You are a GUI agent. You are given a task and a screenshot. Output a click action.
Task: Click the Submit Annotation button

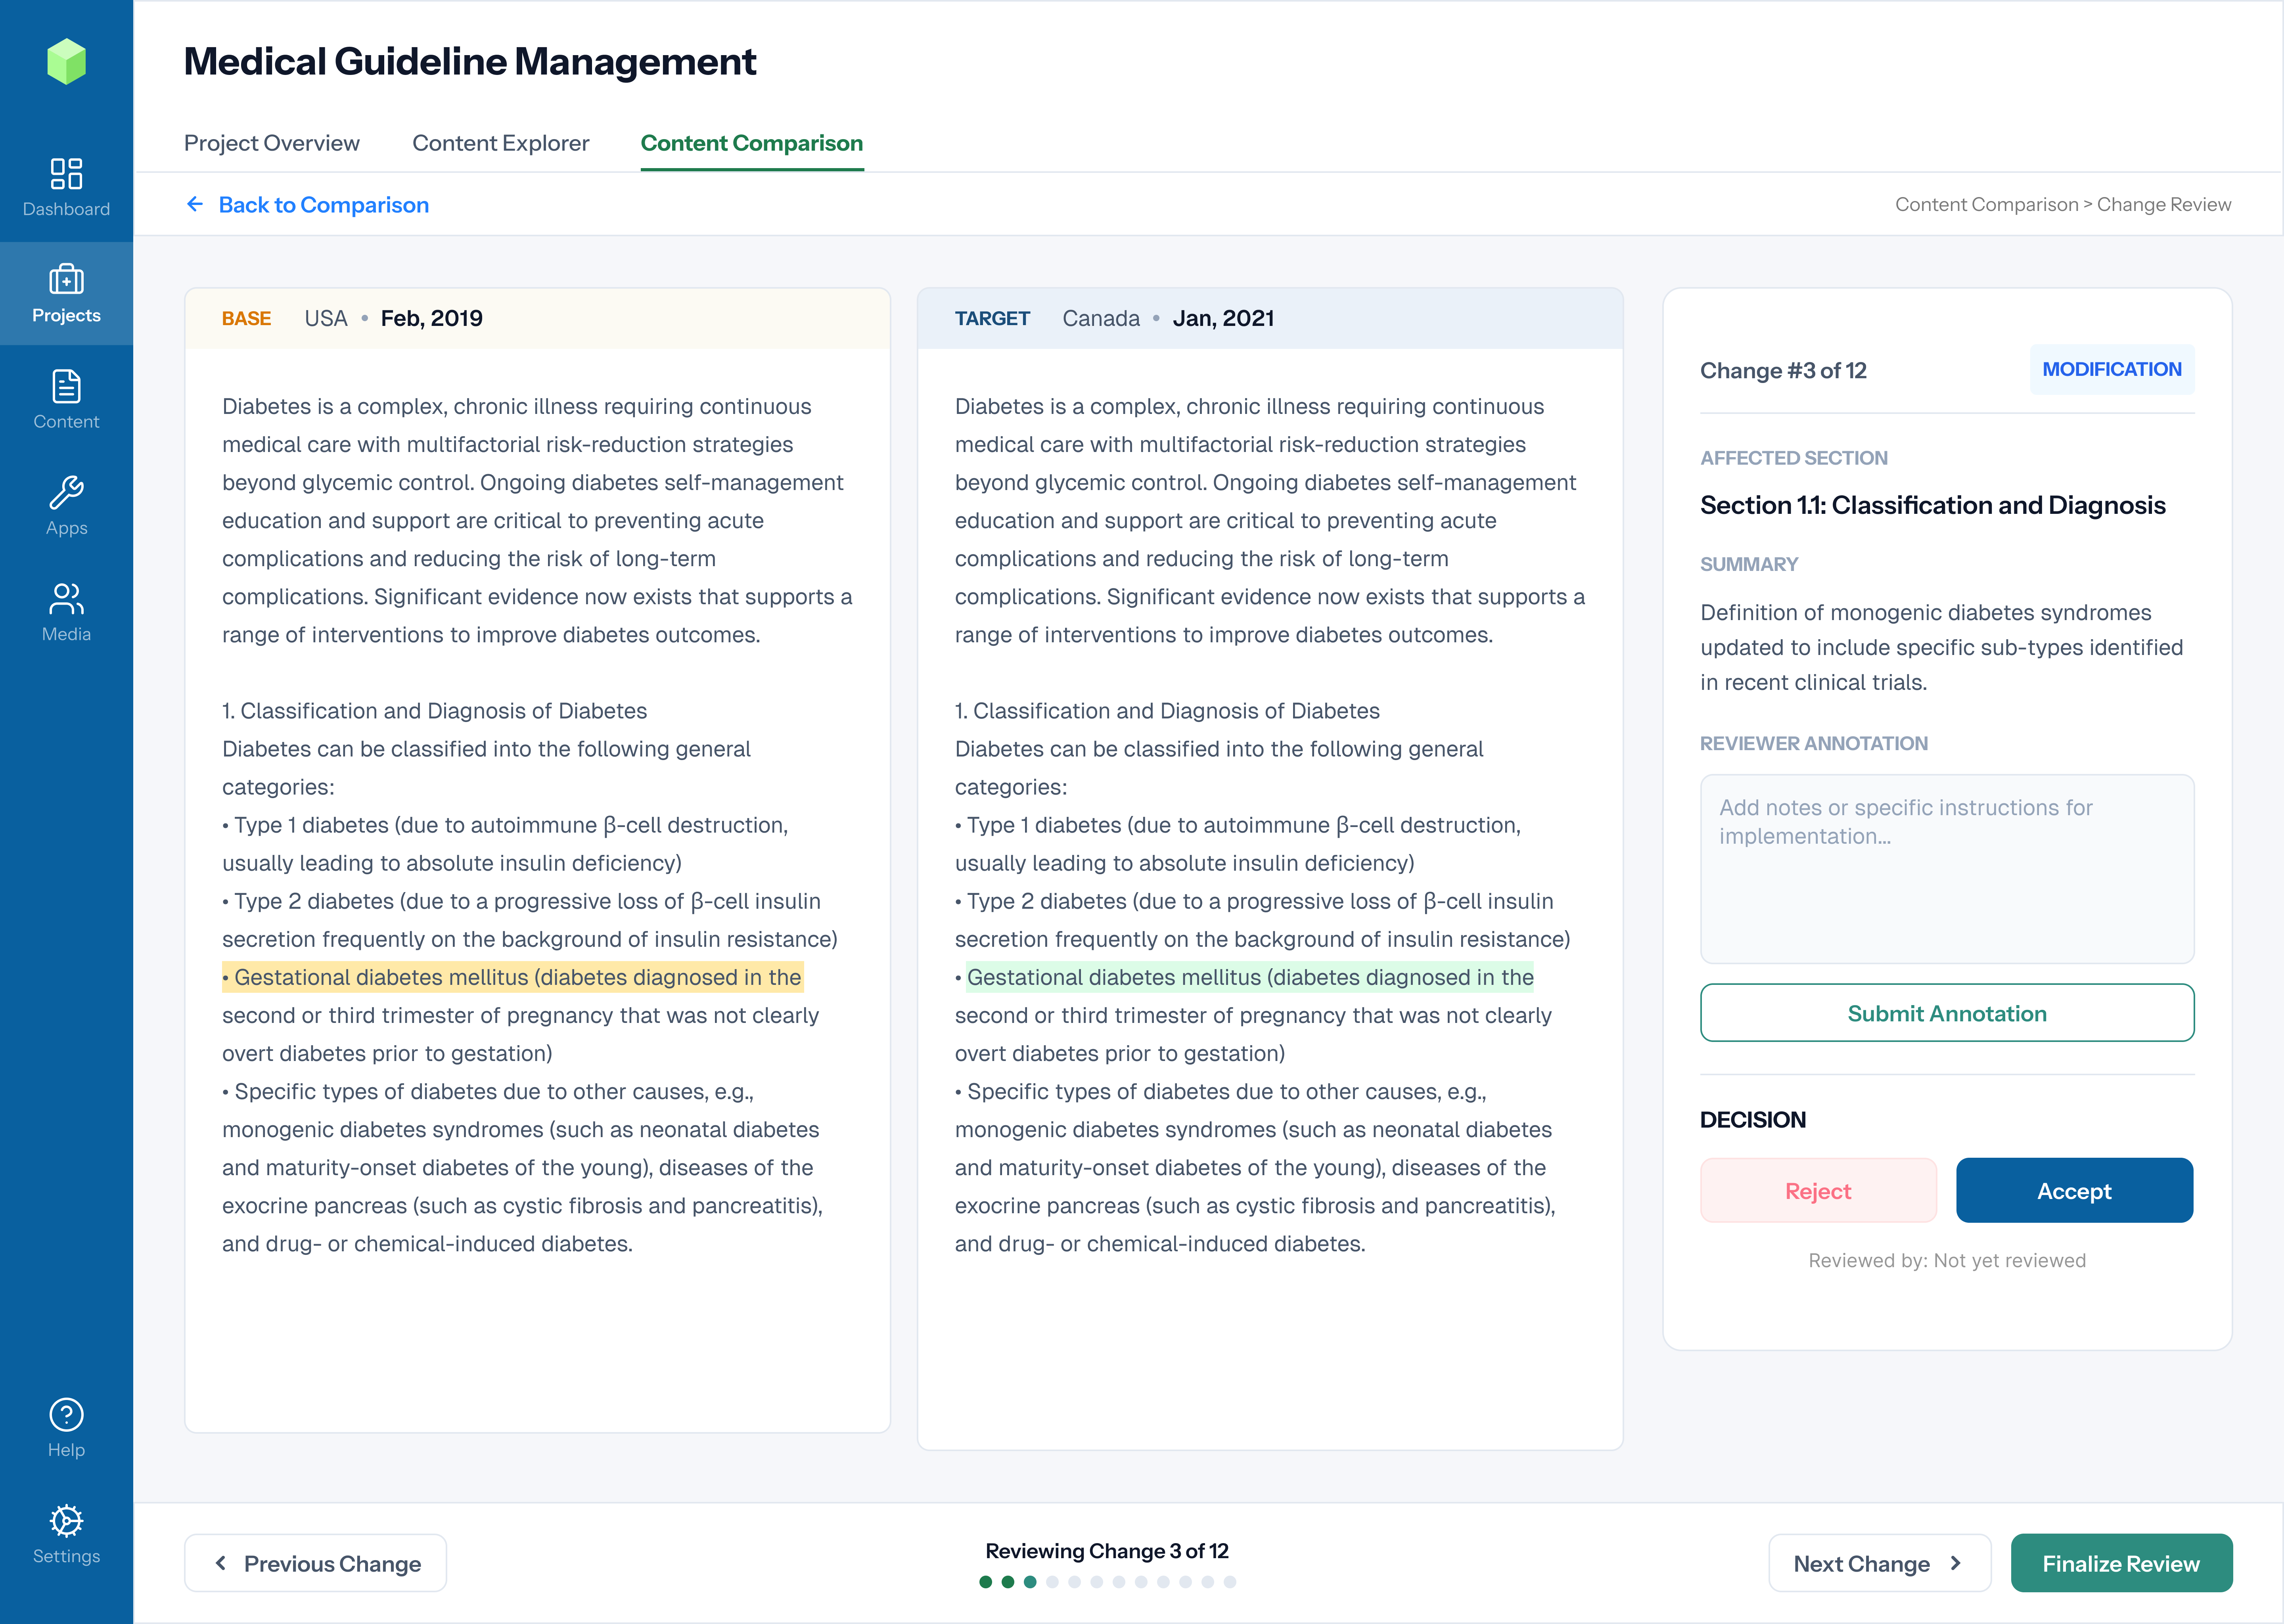click(1947, 1013)
